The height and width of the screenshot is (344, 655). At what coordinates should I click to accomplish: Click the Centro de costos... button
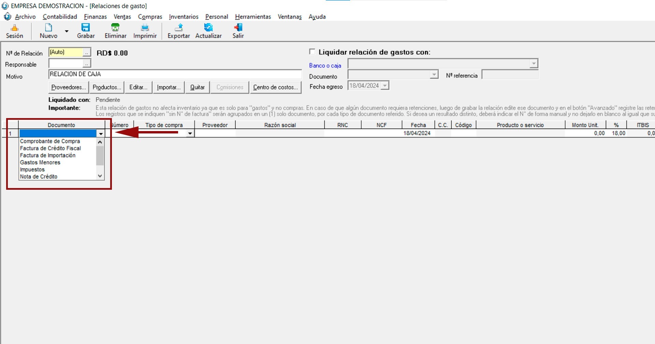[x=275, y=87]
